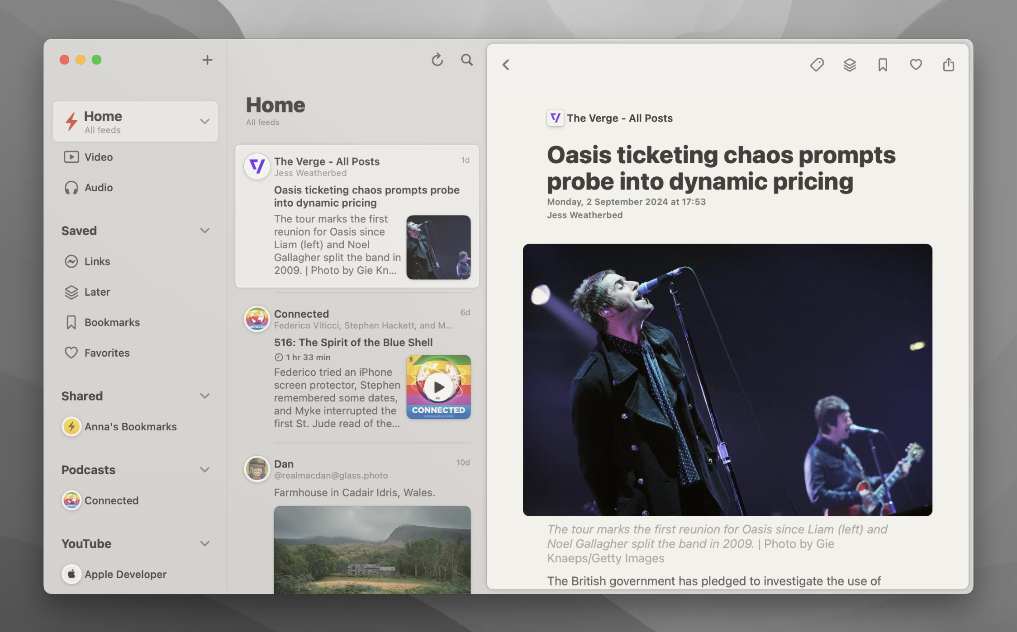The width and height of the screenshot is (1017, 632).
Task: Open Favorites in the sidebar
Action: pyautogui.click(x=135, y=353)
